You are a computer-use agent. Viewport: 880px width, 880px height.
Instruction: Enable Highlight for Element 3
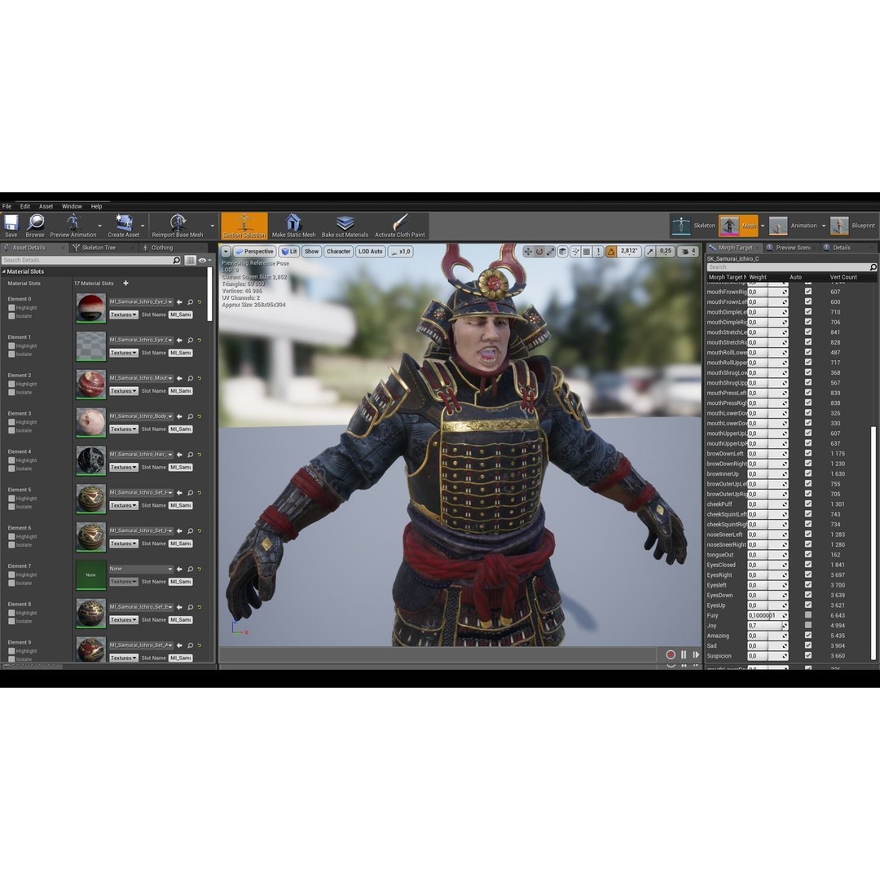pos(11,422)
